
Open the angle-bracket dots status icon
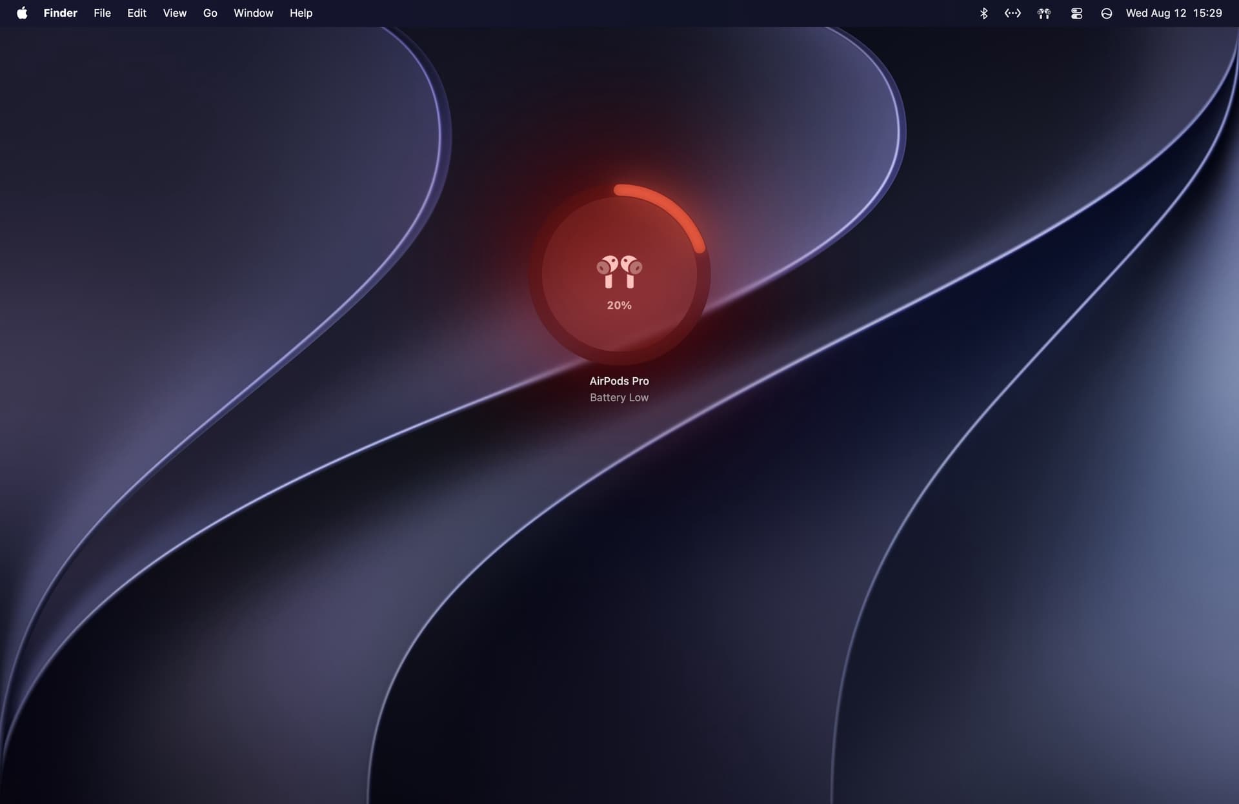[x=1012, y=13]
